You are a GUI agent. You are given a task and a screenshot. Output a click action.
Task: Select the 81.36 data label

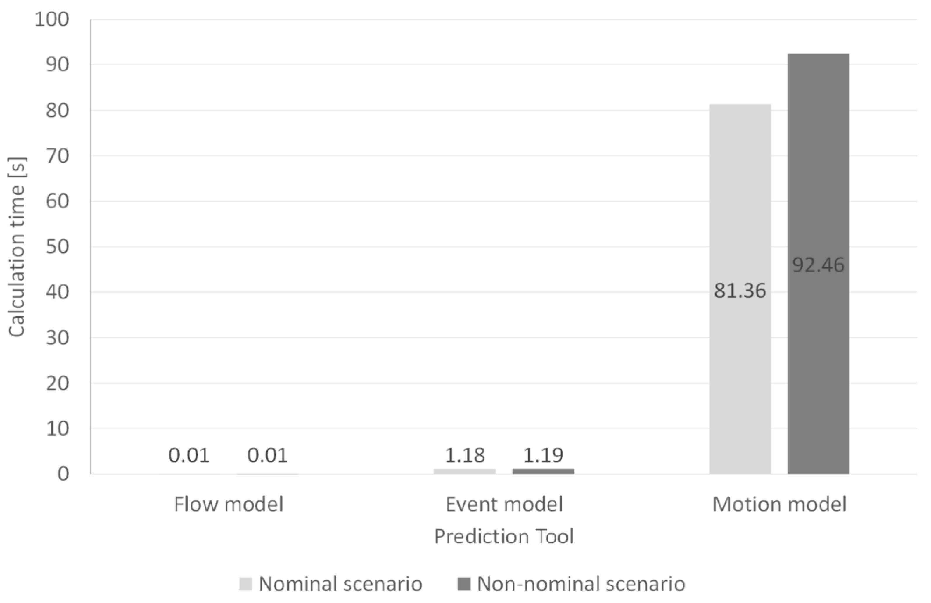tap(740, 291)
